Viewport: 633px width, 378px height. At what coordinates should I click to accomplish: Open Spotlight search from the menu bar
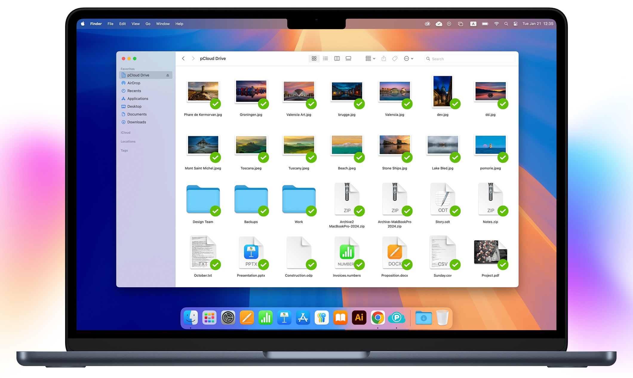click(506, 24)
